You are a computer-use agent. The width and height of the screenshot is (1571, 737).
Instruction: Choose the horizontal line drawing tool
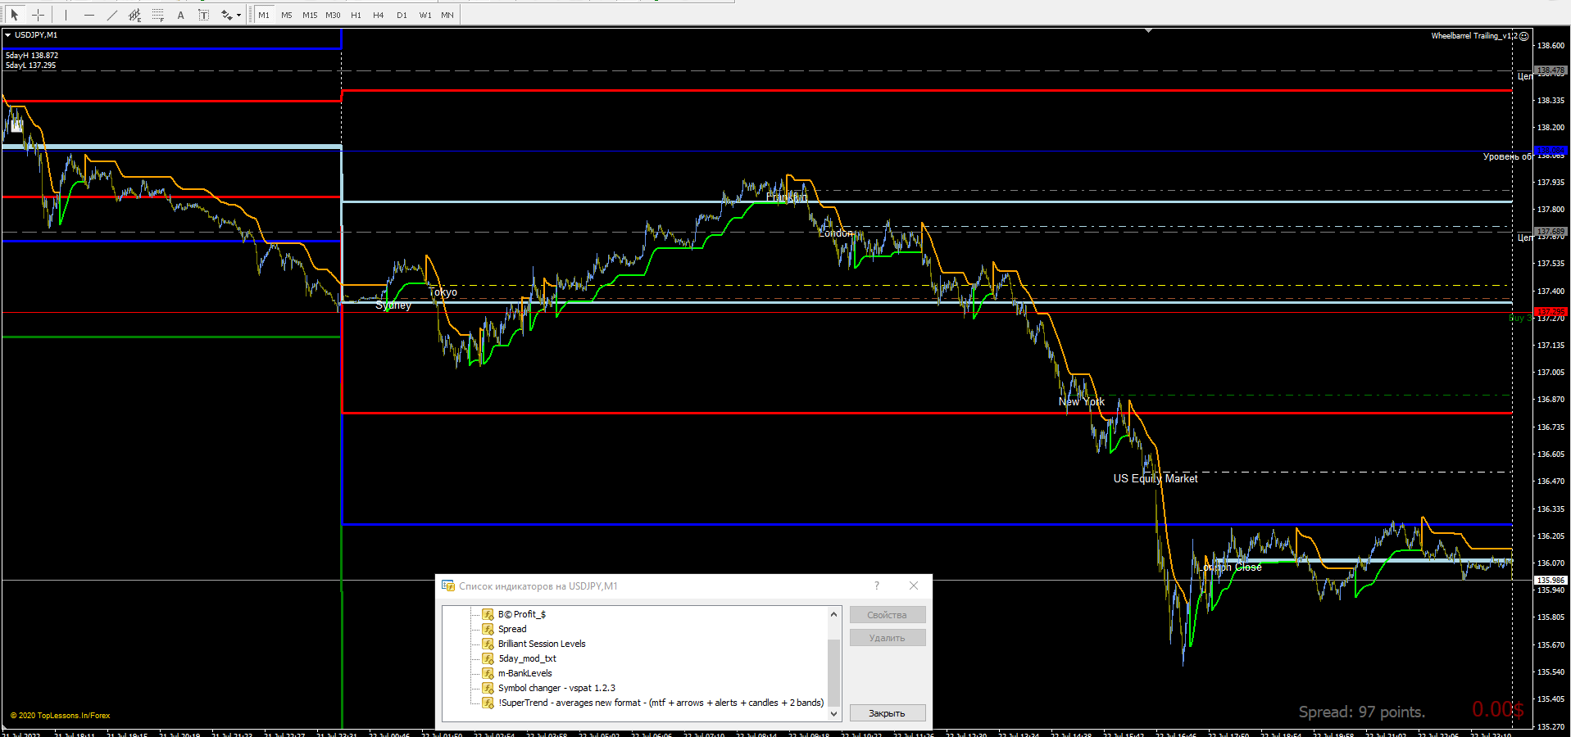(x=89, y=15)
